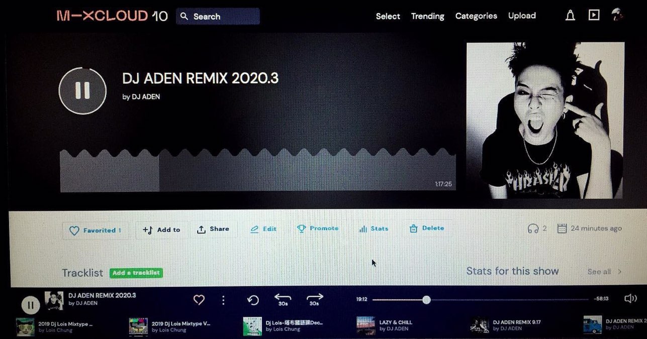Skip forward 30 seconds
647x339 pixels.
pyautogui.click(x=315, y=299)
